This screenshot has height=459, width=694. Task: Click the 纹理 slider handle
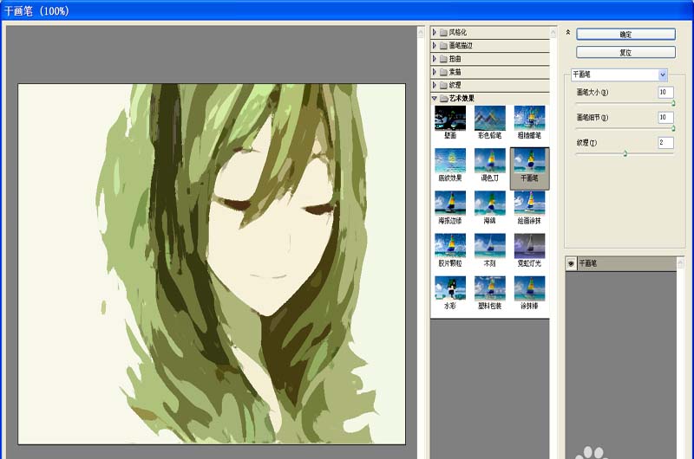point(625,153)
